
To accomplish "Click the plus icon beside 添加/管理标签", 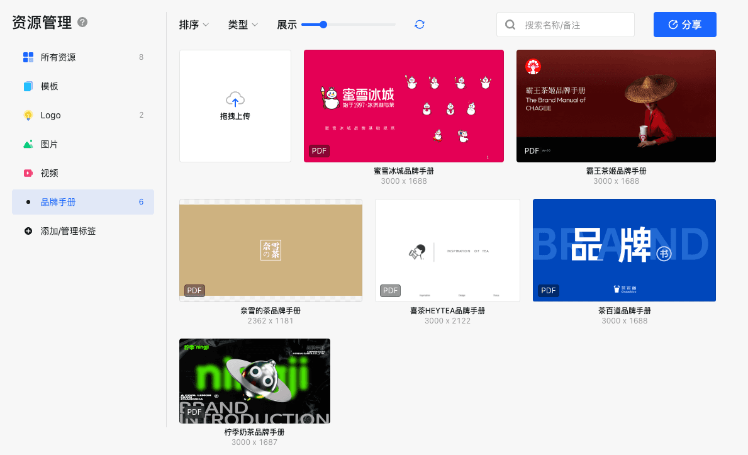I will pos(28,231).
